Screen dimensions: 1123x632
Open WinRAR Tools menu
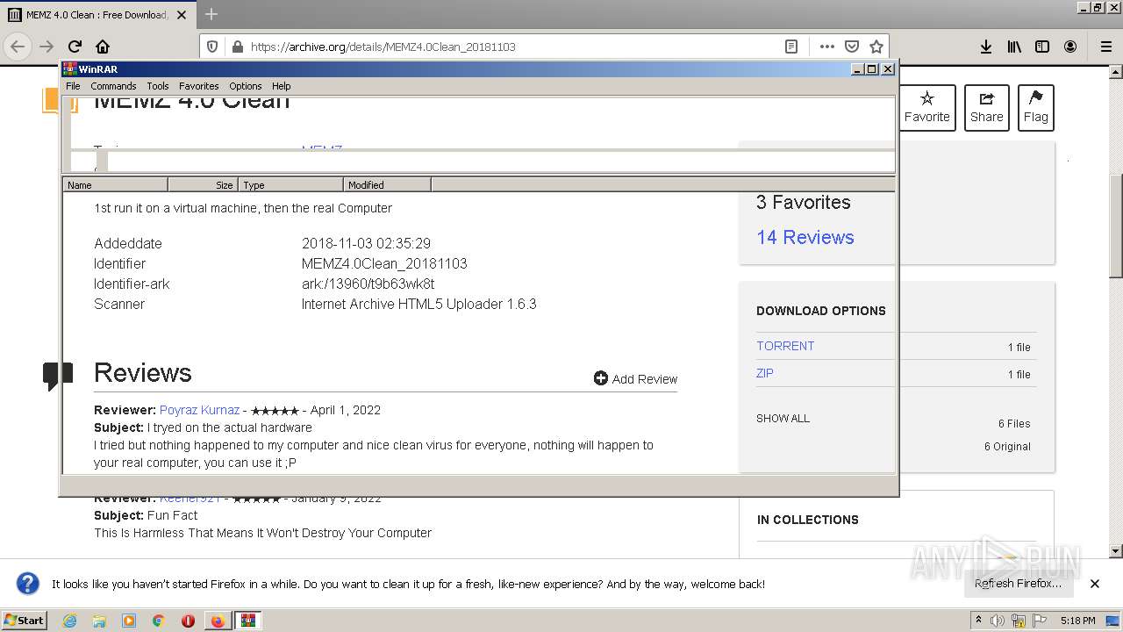[158, 86]
